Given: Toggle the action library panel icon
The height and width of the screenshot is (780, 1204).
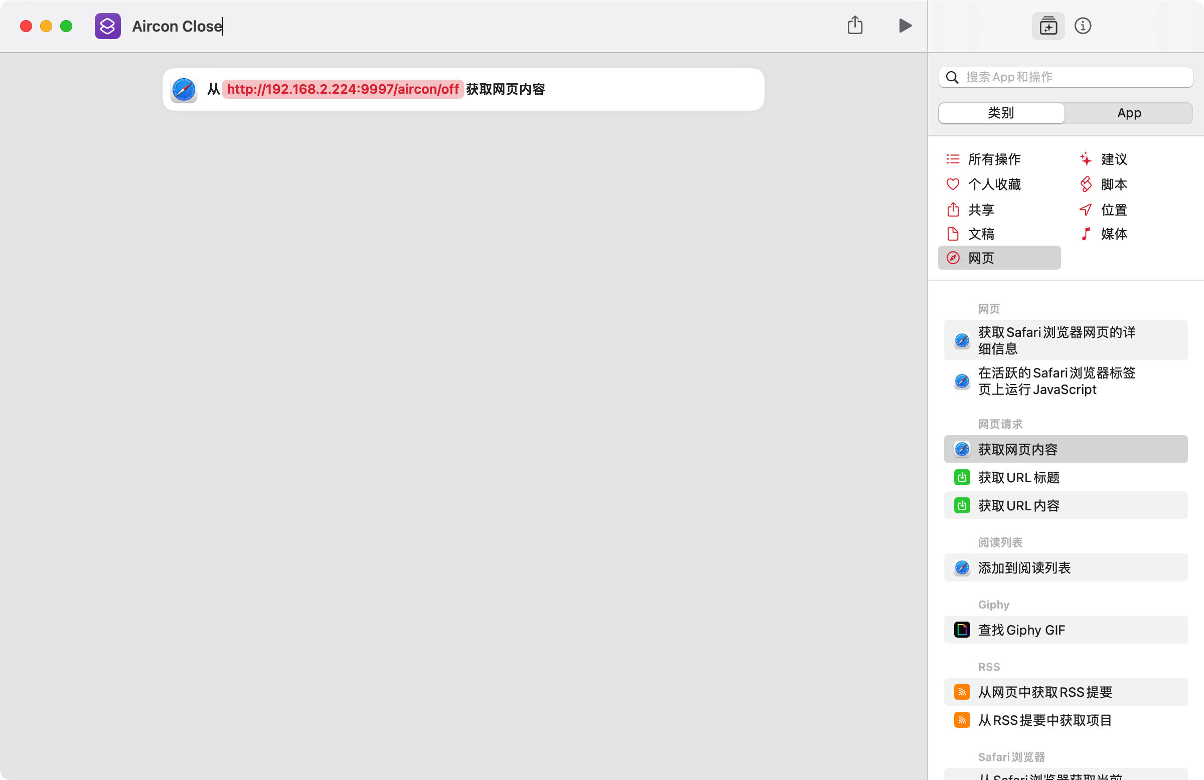Looking at the screenshot, I should (x=1047, y=26).
